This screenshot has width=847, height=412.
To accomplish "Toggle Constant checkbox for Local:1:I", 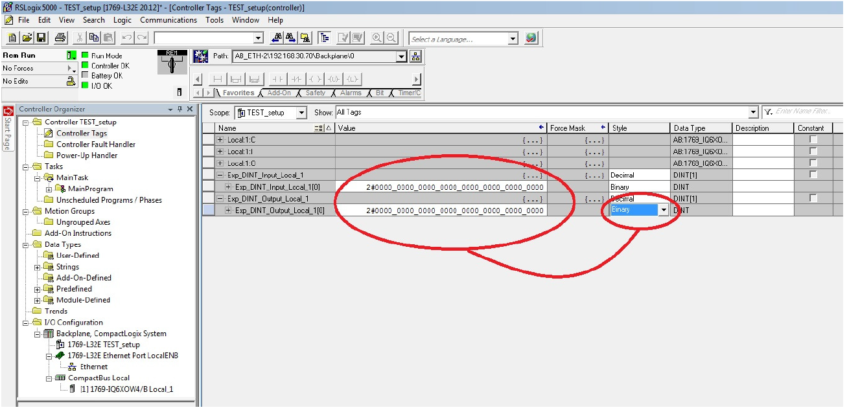I will 813,151.
